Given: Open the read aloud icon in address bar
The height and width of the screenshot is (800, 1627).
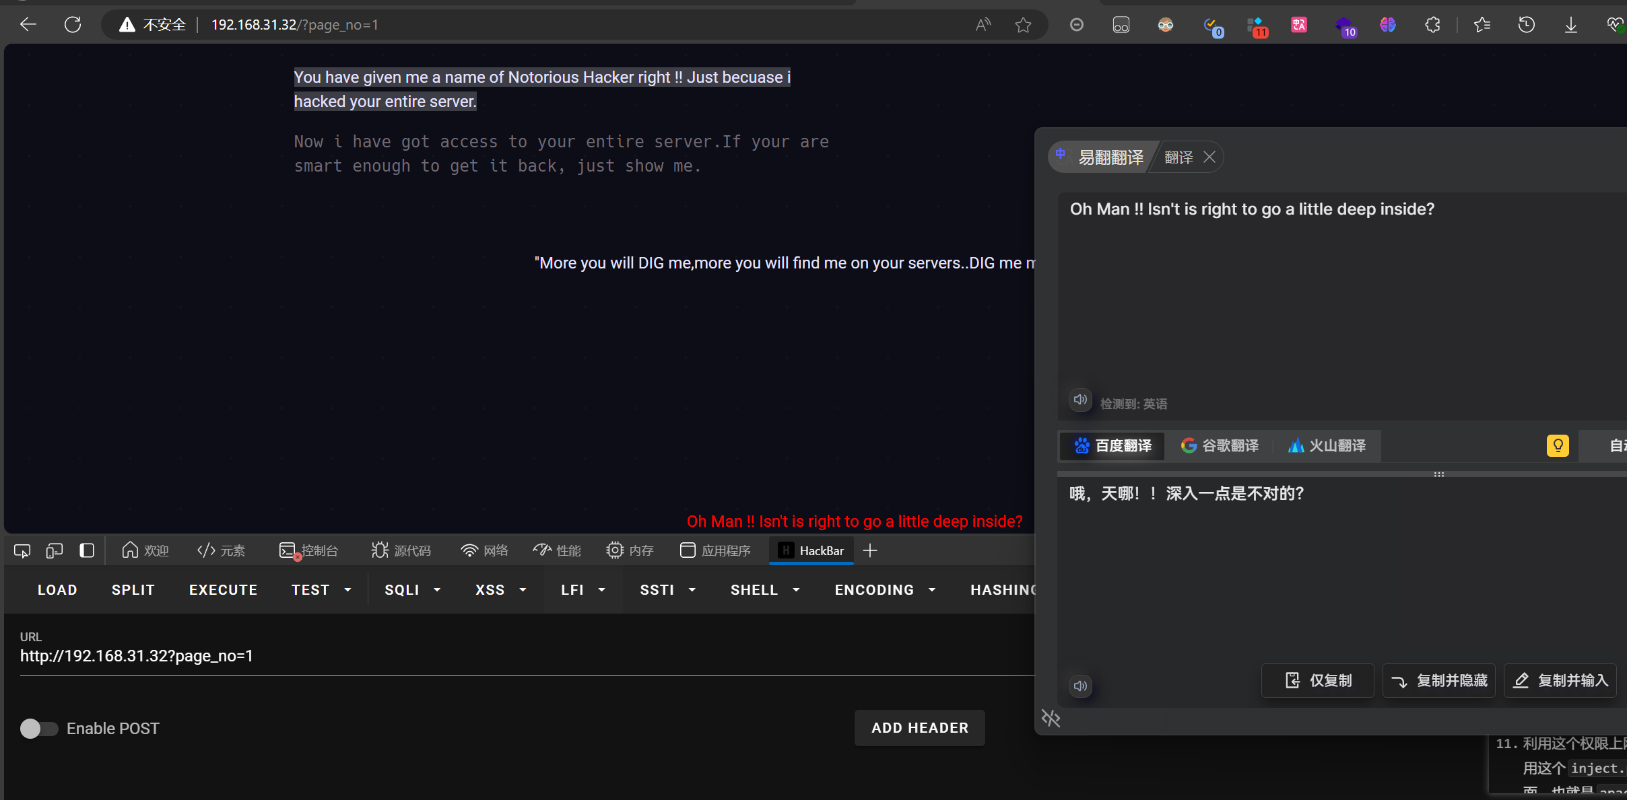Looking at the screenshot, I should pyautogui.click(x=983, y=25).
